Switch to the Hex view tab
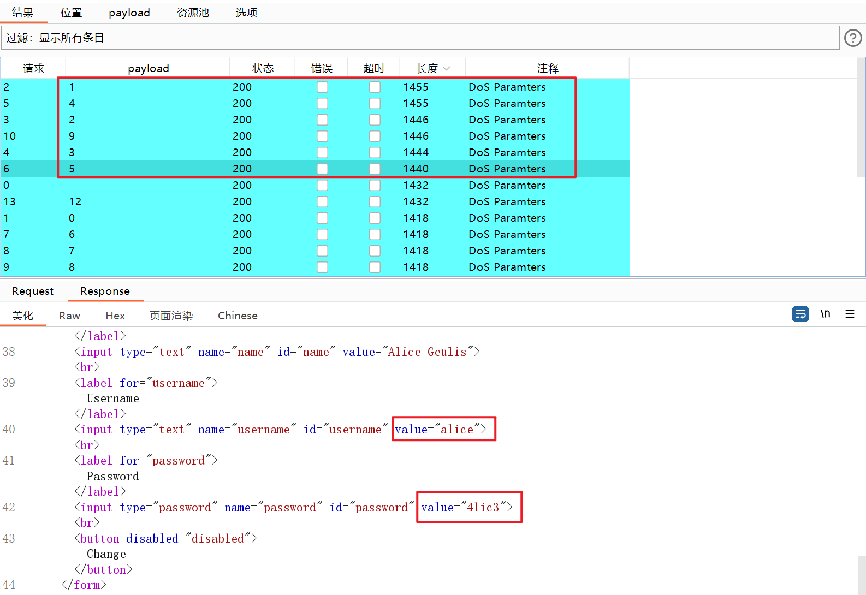The image size is (866, 595). pos(115,316)
